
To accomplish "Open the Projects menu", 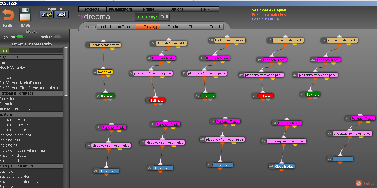I will click(x=92, y=9).
